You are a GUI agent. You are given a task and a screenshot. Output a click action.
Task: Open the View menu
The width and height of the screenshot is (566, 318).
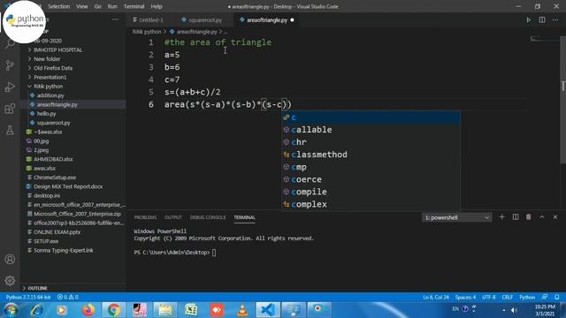click(x=82, y=6)
